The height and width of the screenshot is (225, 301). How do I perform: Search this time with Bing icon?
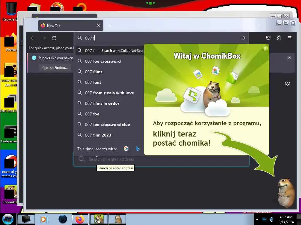pyautogui.click(x=138, y=149)
